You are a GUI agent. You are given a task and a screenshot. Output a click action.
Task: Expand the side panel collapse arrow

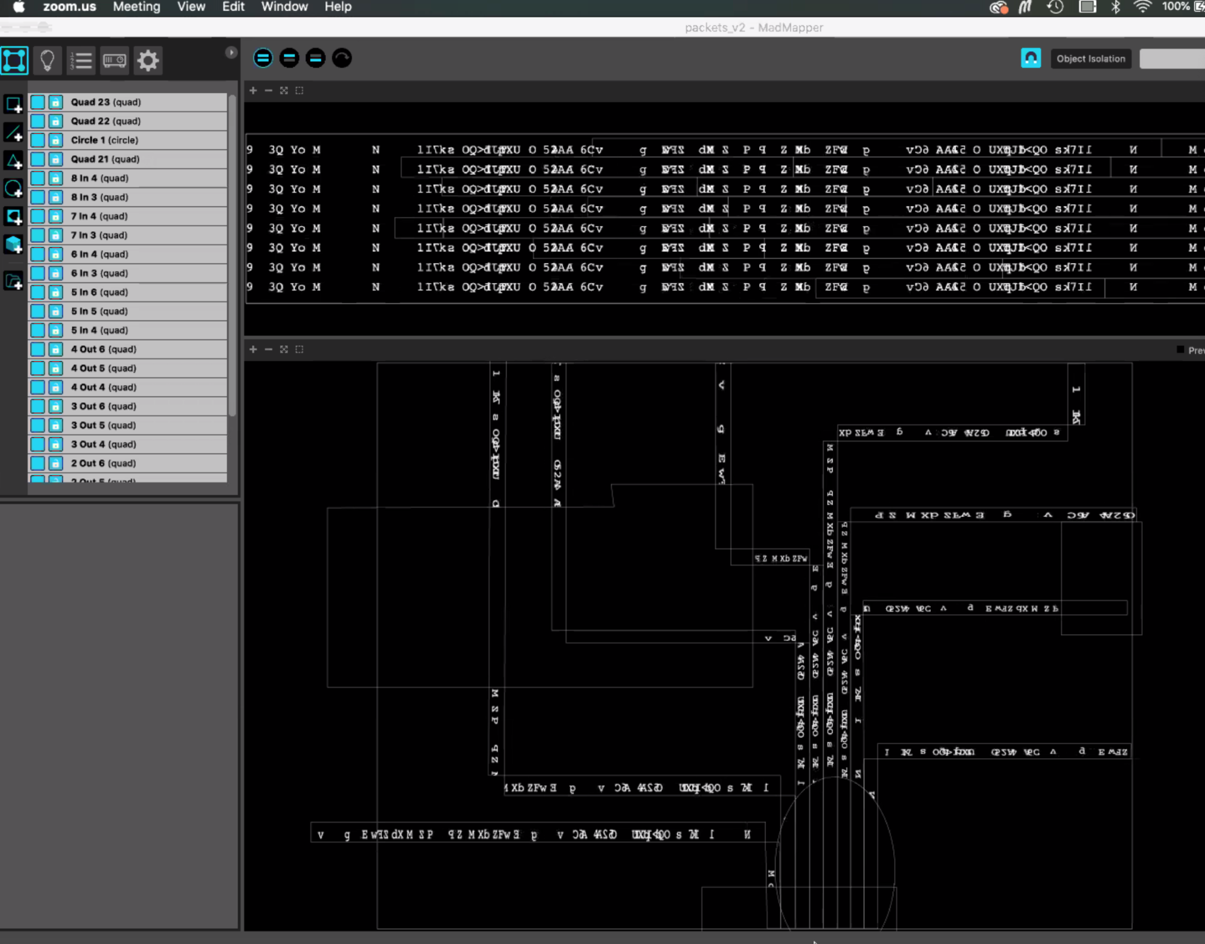[x=231, y=52]
